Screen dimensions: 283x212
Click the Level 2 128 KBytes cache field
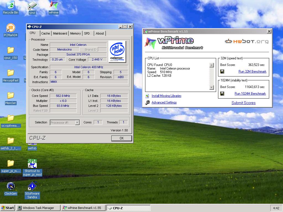pos(114,106)
